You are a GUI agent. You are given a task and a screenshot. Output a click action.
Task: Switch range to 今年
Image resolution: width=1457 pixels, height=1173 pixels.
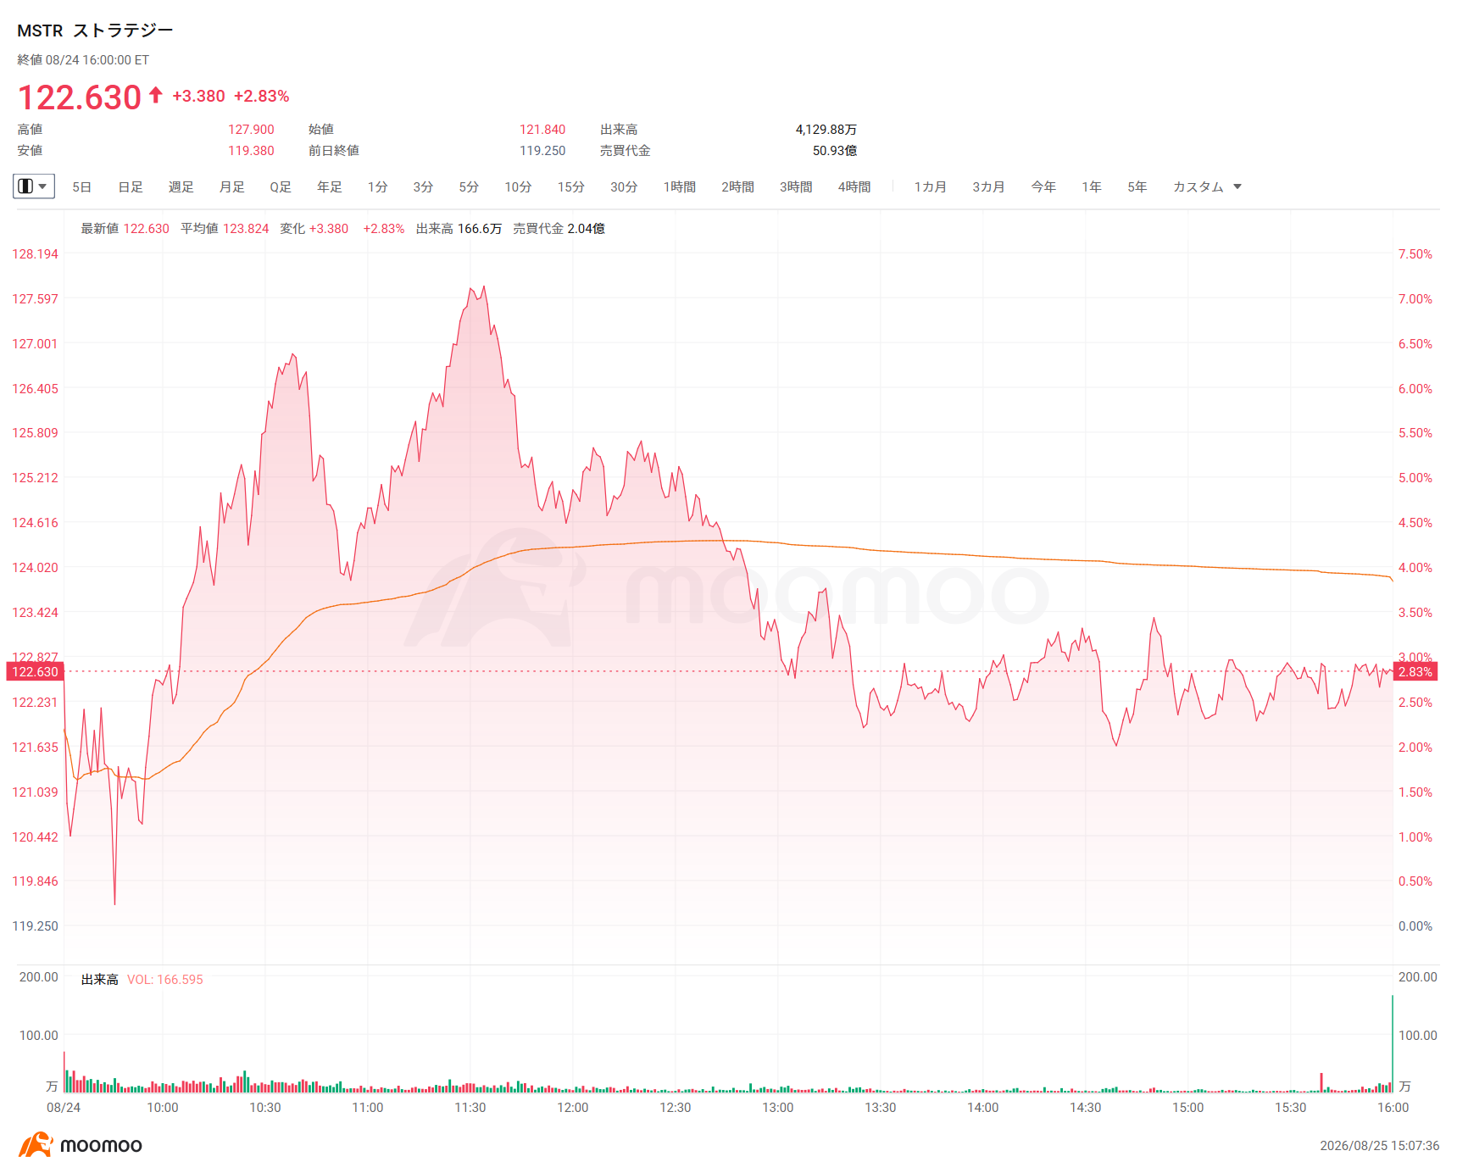[x=1043, y=186]
